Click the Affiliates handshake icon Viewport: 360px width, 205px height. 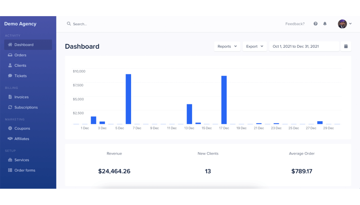[x=10, y=139]
